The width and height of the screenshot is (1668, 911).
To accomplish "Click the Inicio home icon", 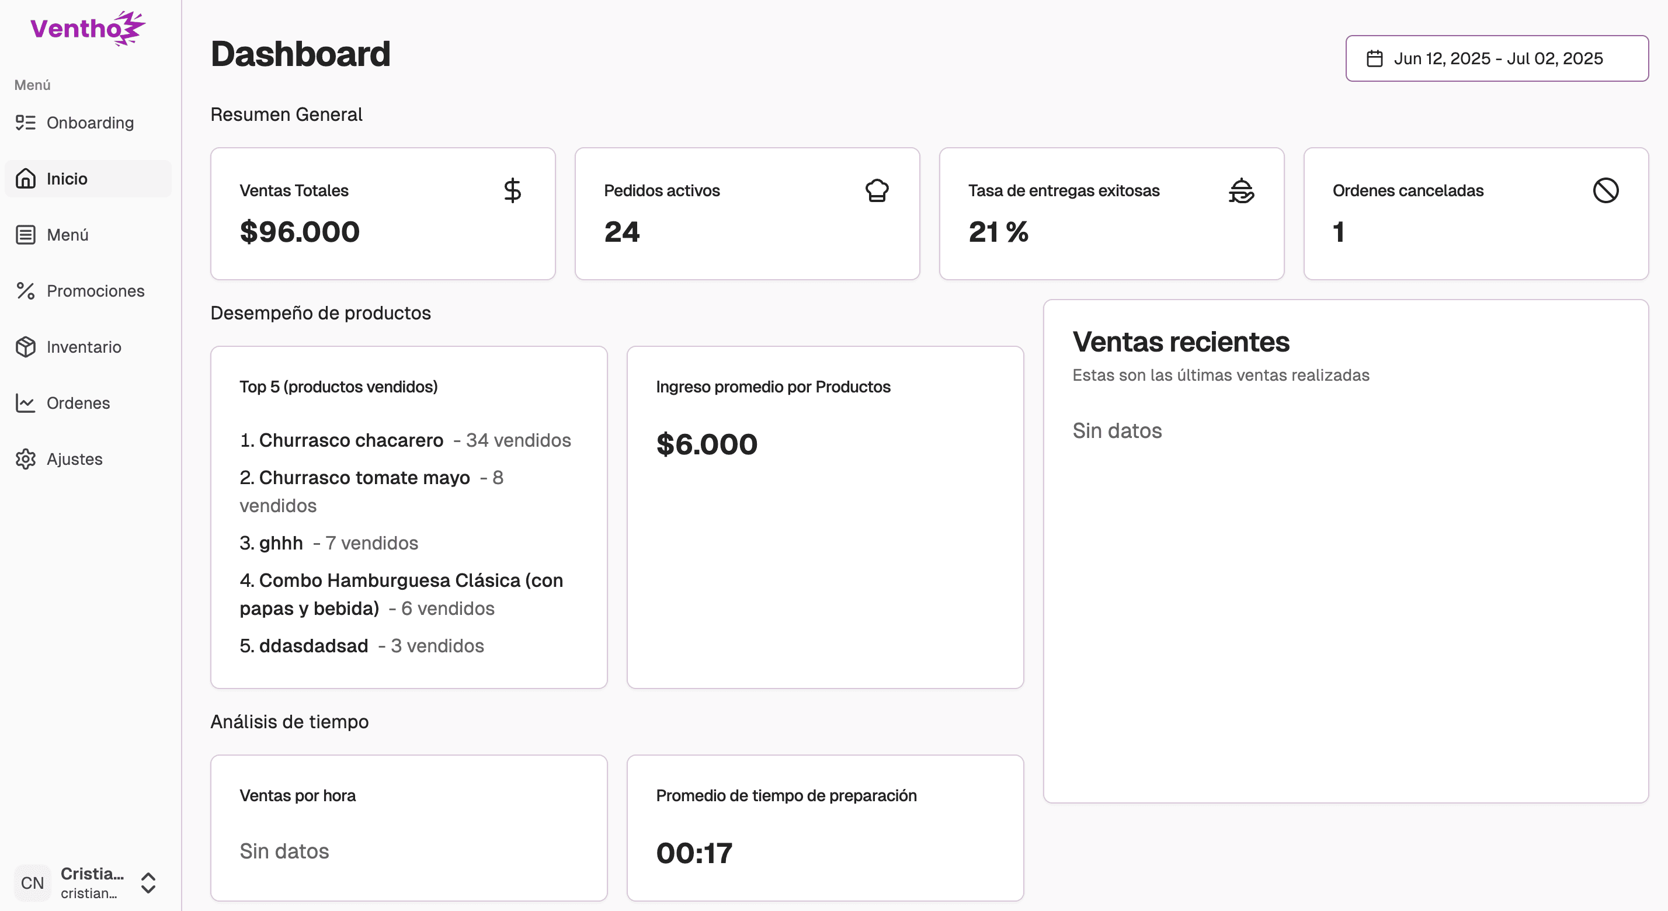I will point(26,179).
